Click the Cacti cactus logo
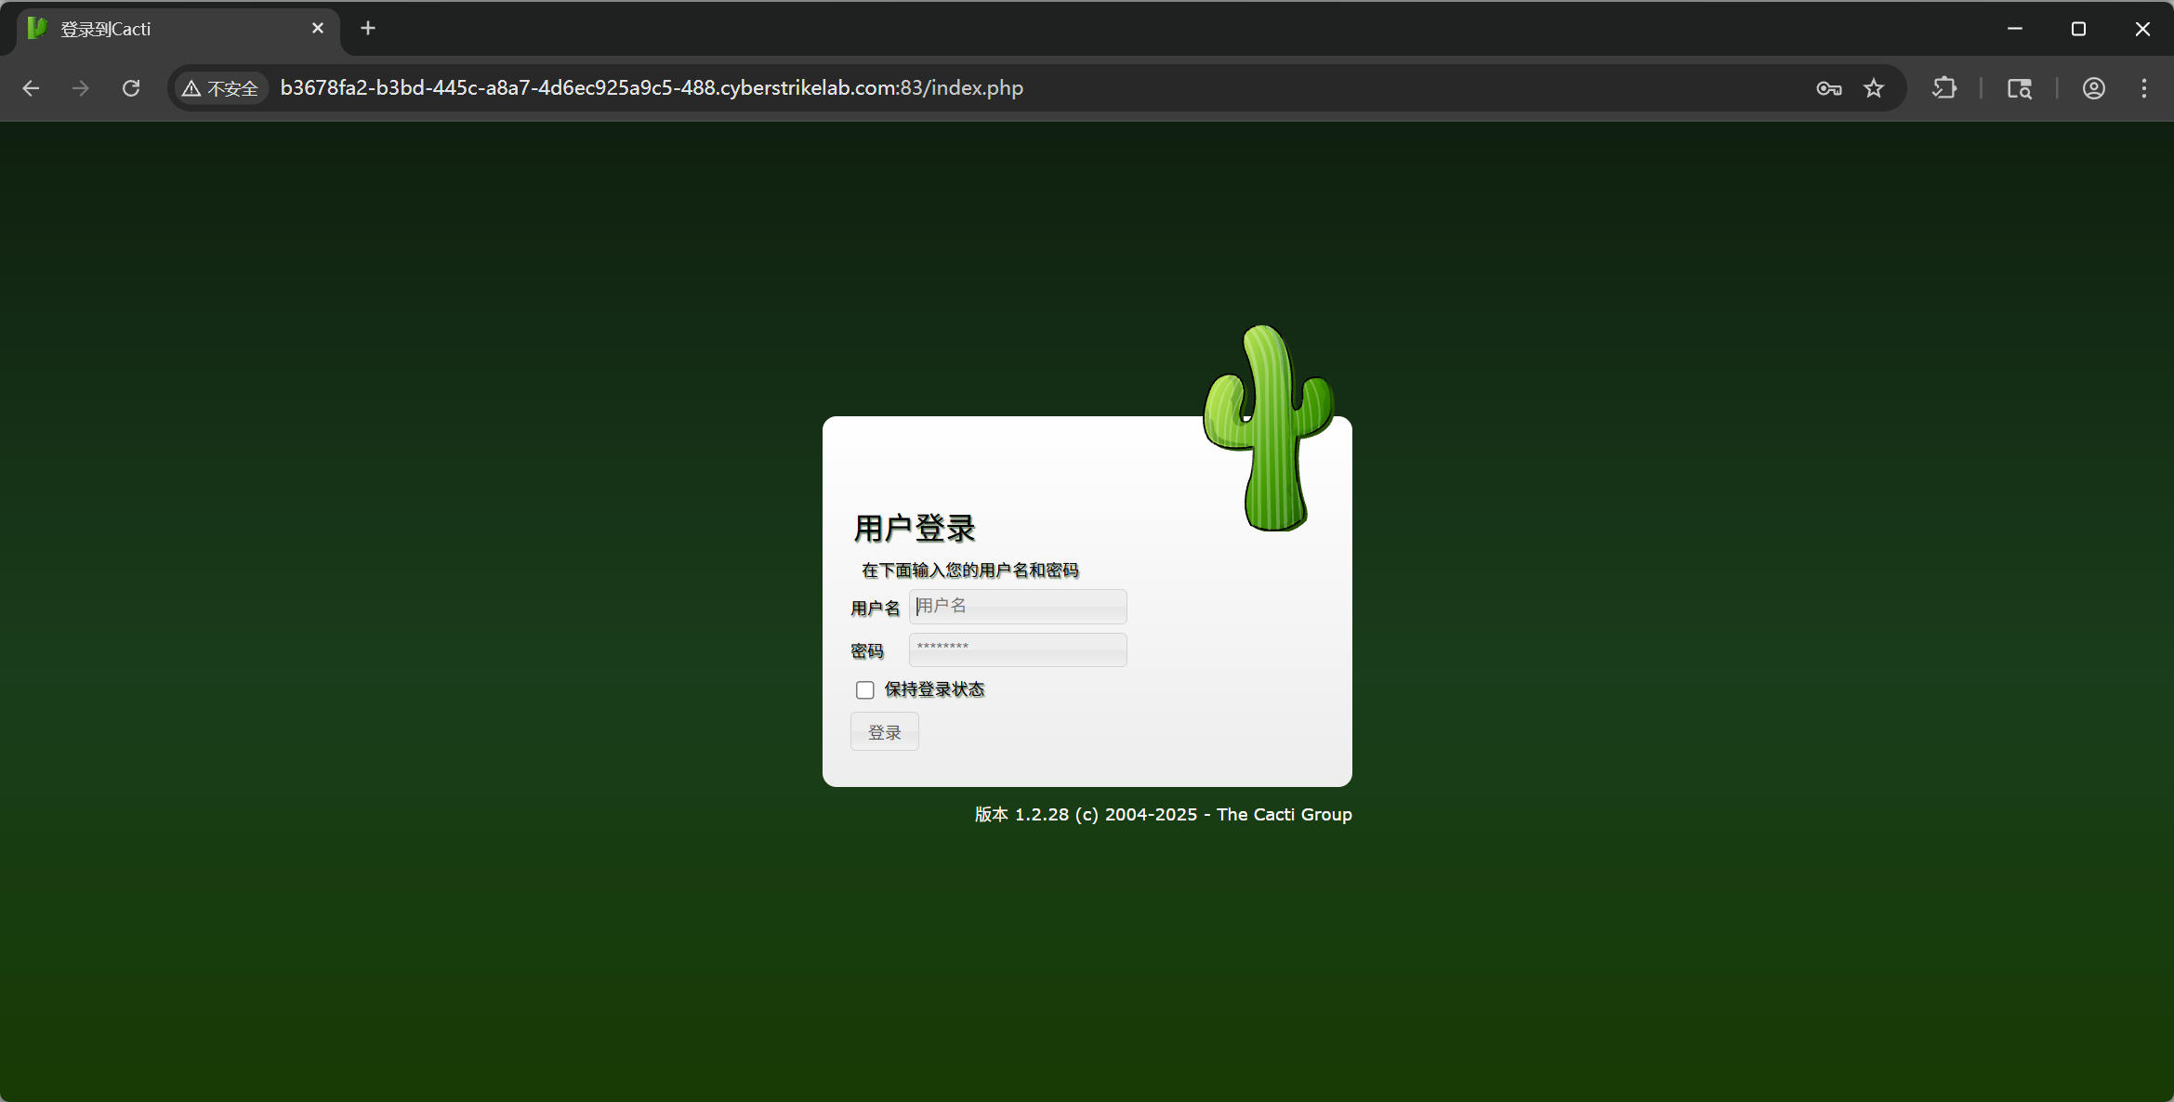Image resolution: width=2174 pixels, height=1102 pixels. [x=1270, y=427]
